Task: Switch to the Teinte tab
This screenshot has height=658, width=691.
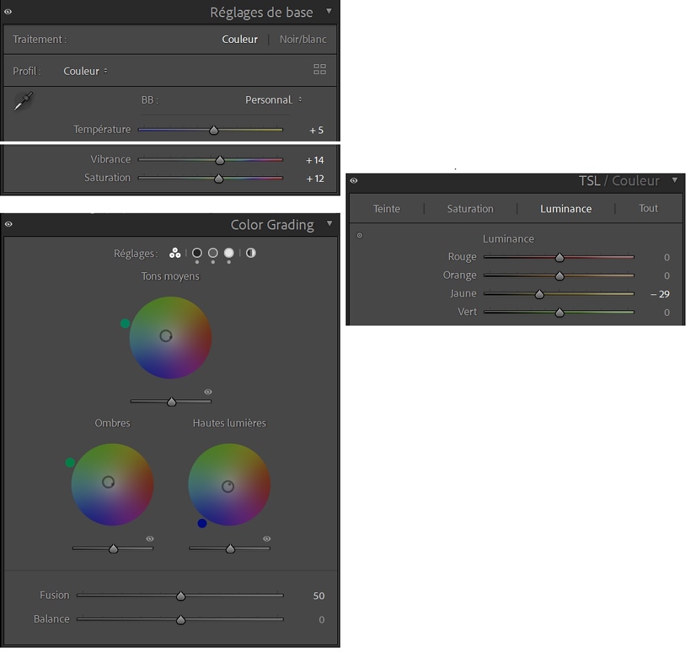Action: coord(386,209)
